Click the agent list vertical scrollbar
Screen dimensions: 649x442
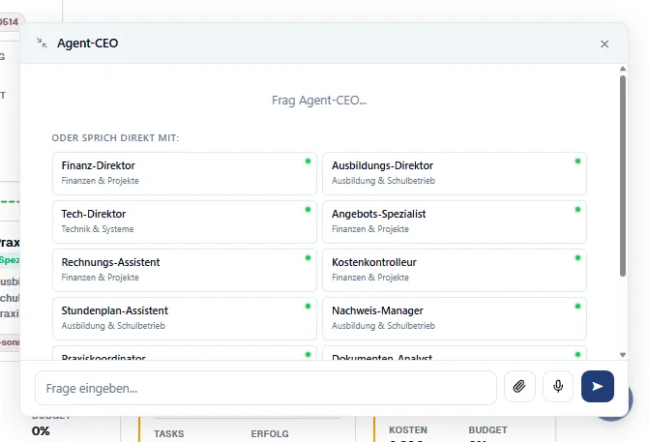pos(623,174)
